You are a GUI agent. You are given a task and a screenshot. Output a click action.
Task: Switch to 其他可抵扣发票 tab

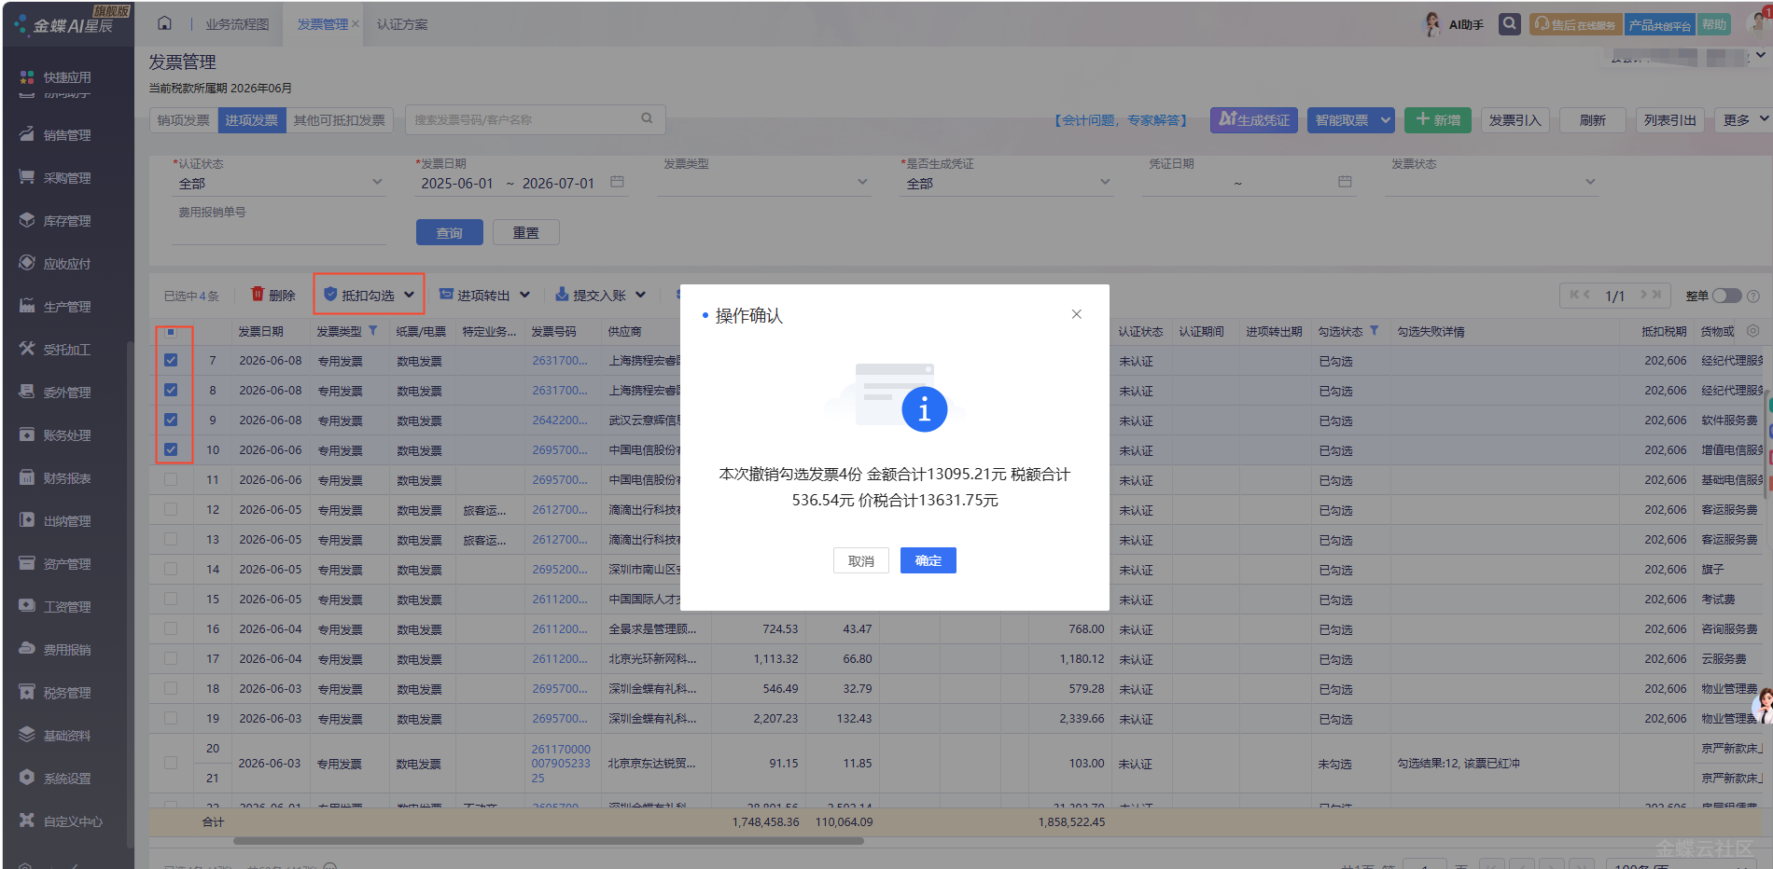(x=340, y=120)
